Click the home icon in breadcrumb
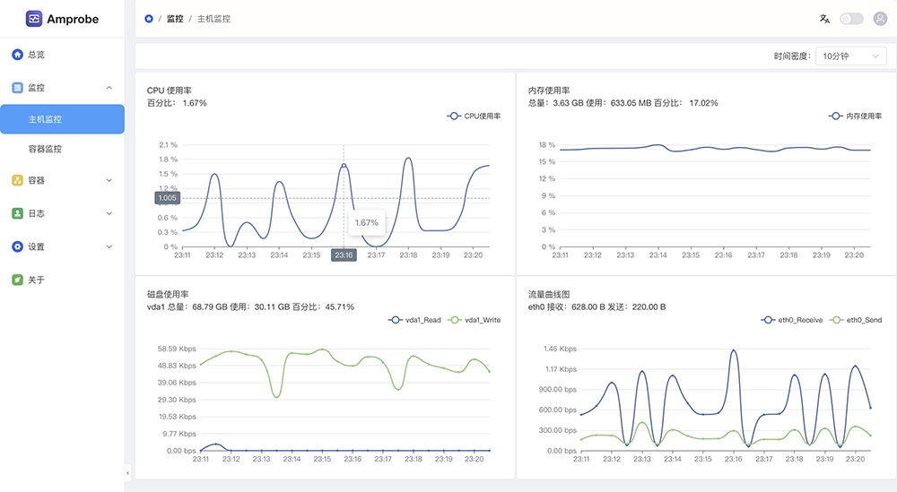897x492 pixels. tap(148, 19)
